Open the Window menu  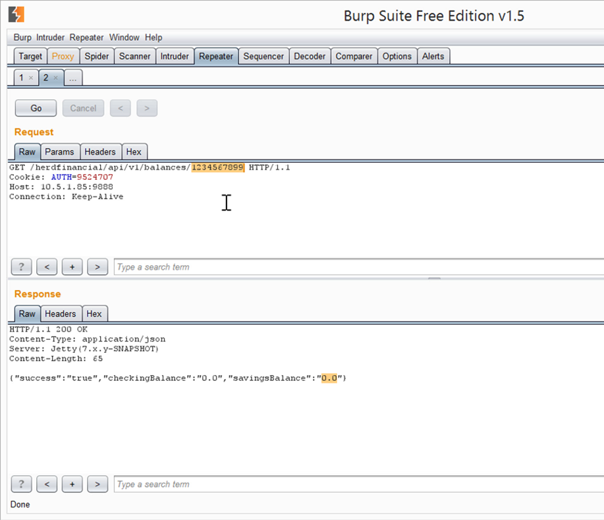pyautogui.click(x=124, y=38)
